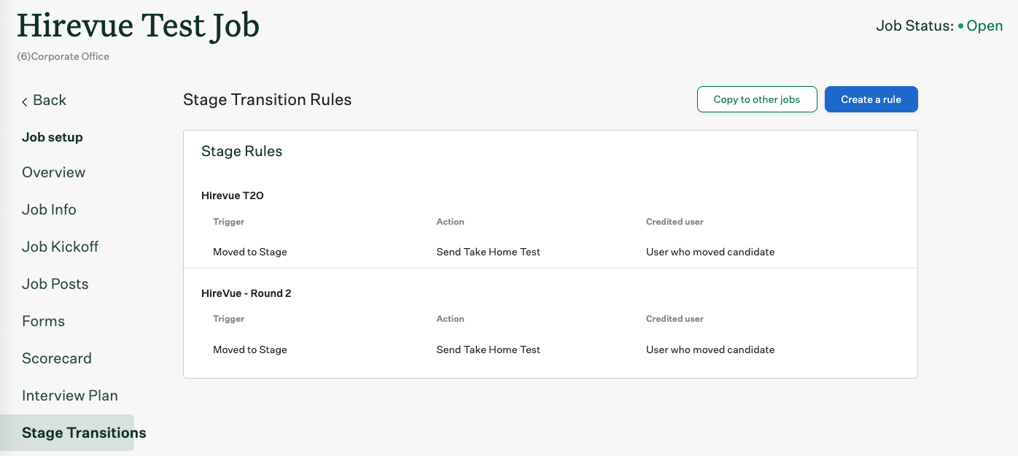This screenshot has height=456, width=1018.
Task: Click the Credited user header under HireVue - Round 2
Action: click(x=675, y=319)
